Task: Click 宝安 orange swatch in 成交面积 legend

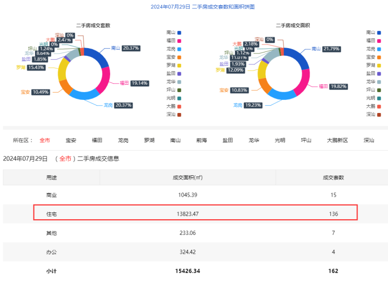Action: [x=379, y=56]
